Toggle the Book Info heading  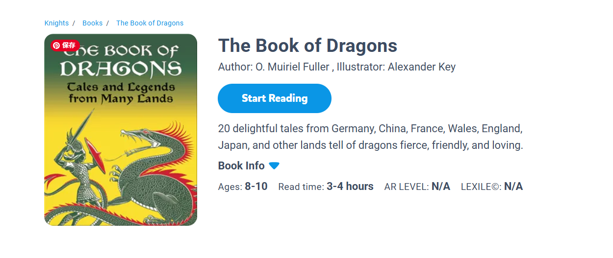coord(241,166)
